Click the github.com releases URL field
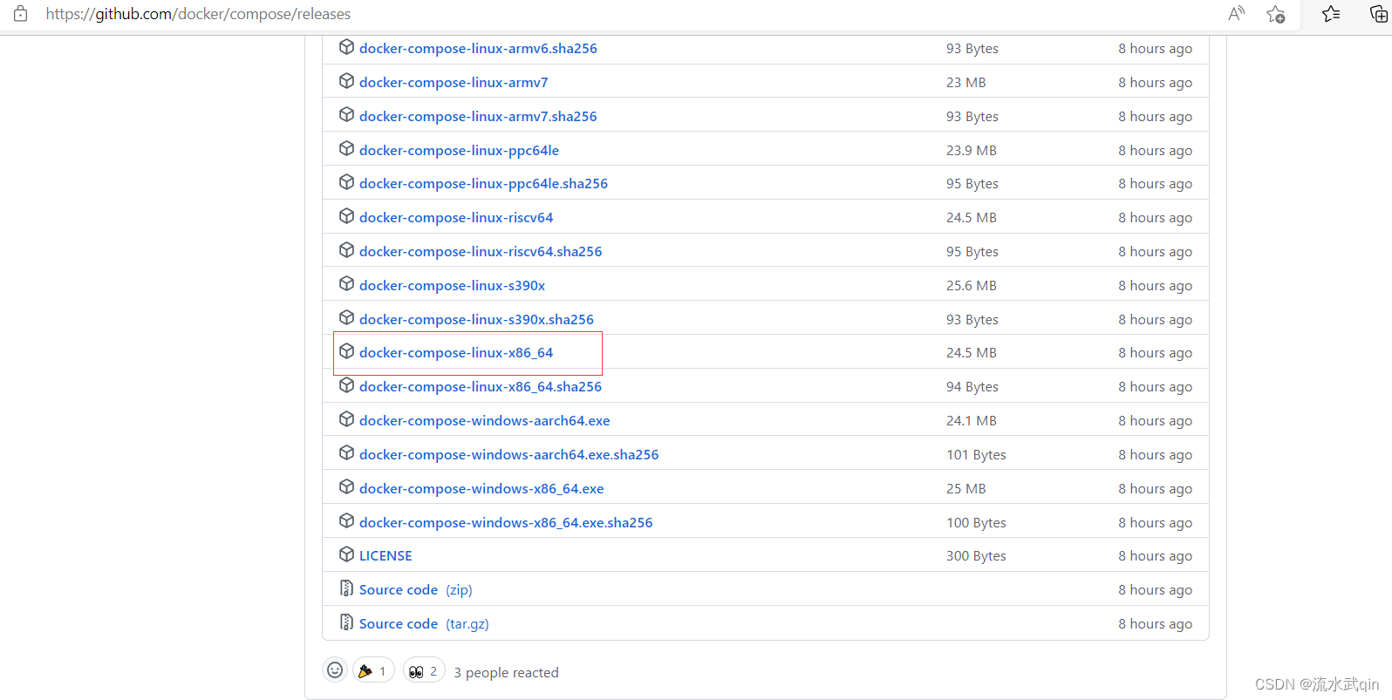 pyautogui.click(x=198, y=14)
